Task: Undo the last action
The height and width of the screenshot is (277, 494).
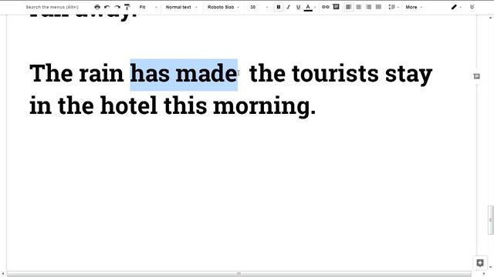Action: tap(107, 7)
